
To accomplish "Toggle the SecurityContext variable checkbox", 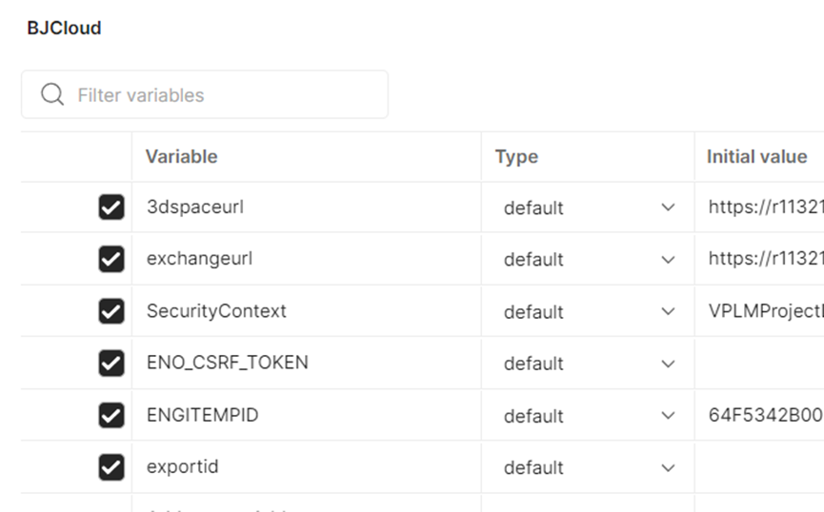I will [111, 311].
